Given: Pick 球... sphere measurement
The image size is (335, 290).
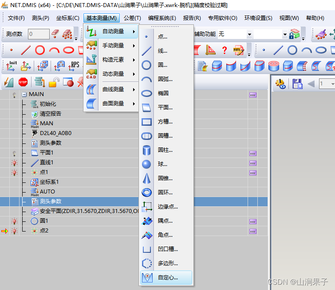Looking at the screenshot, I should tap(166, 164).
